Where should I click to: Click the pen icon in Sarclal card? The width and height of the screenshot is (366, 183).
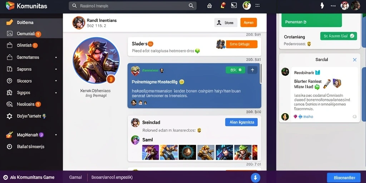tap(327, 84)
